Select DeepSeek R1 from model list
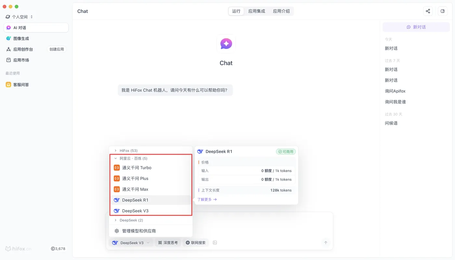This screenshot has width=455, height=260. pyautogui.click(x=151, y=200)
